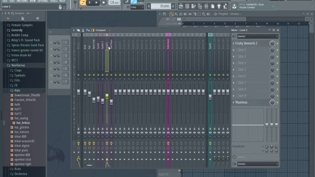The height and width of the screenshot is (177, 315).
Task: Open the TOOLS menu
Action: coord(54,1)
